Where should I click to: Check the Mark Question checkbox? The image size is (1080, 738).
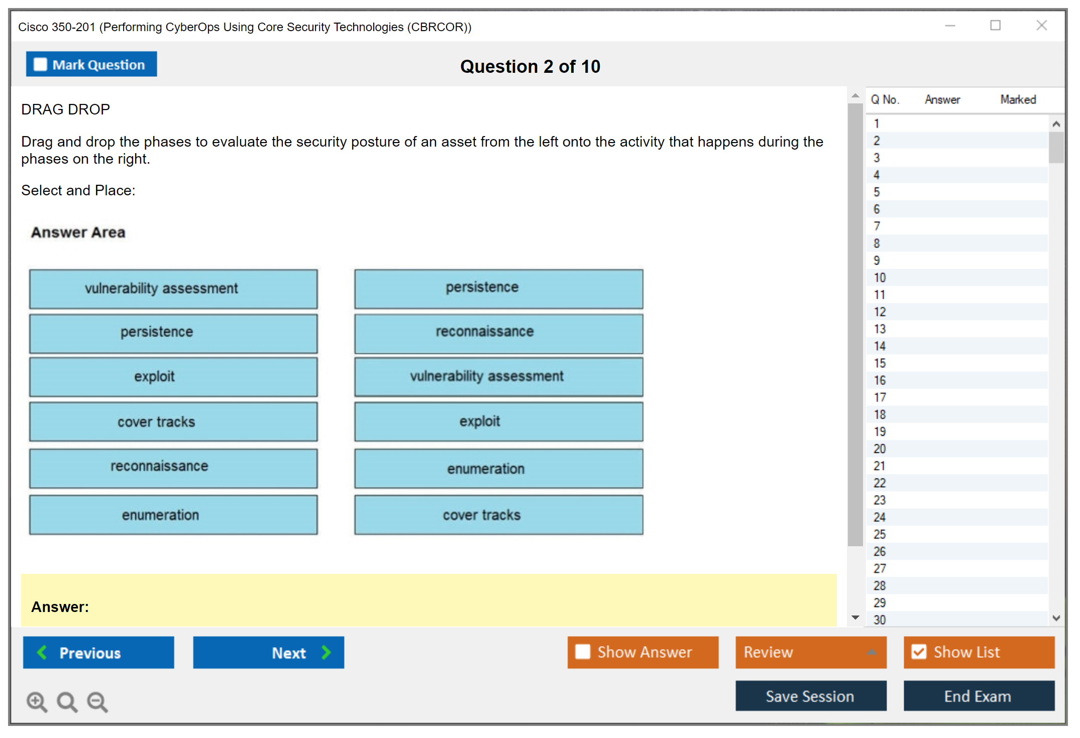click(x=40, y=64)
